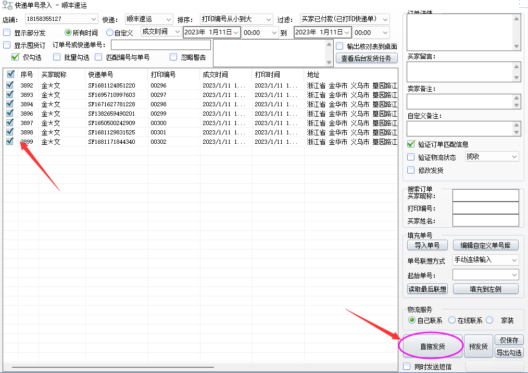
Task: Open the 过滤 filter dropdown
Action: [x=345, y=19]
